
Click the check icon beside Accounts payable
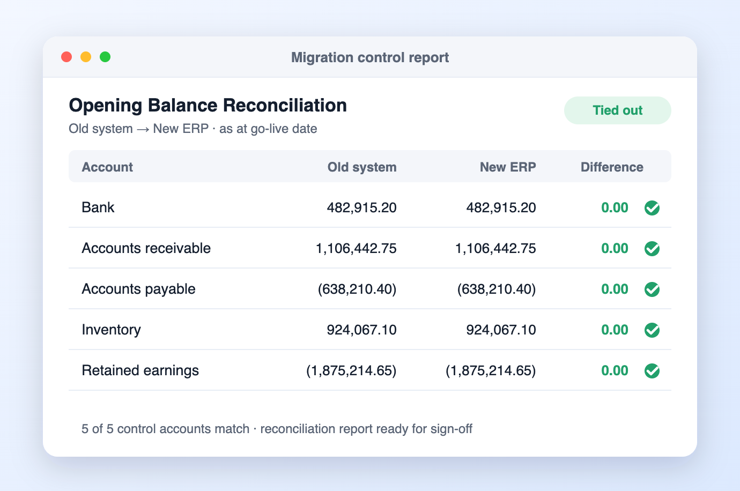pyautogui.click(x=652, y=289)
